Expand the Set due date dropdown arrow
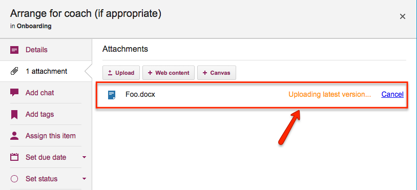This screenshot has height=190, width=417. [85, 157]
